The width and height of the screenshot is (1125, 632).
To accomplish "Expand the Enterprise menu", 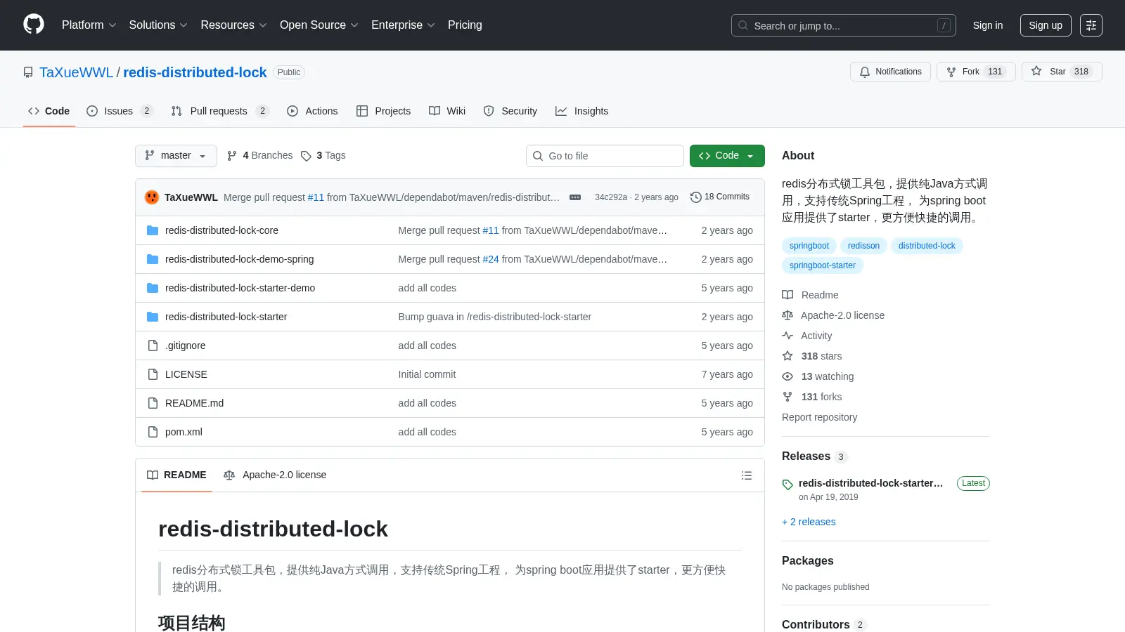I will click(x=403, y=25).
